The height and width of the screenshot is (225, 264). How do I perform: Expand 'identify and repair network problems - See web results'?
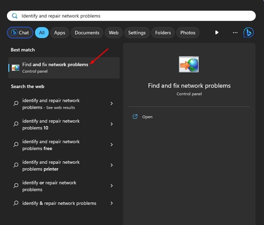(111, 104)
